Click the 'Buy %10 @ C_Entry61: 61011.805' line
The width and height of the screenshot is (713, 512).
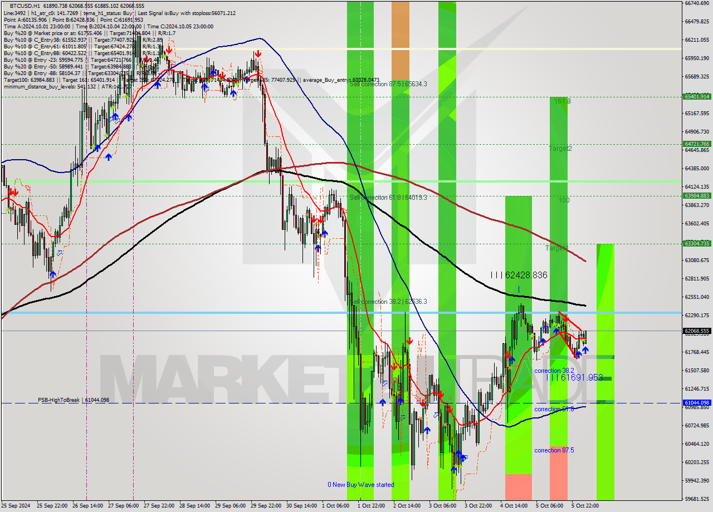pyautogui.click(x=45, y=47)
